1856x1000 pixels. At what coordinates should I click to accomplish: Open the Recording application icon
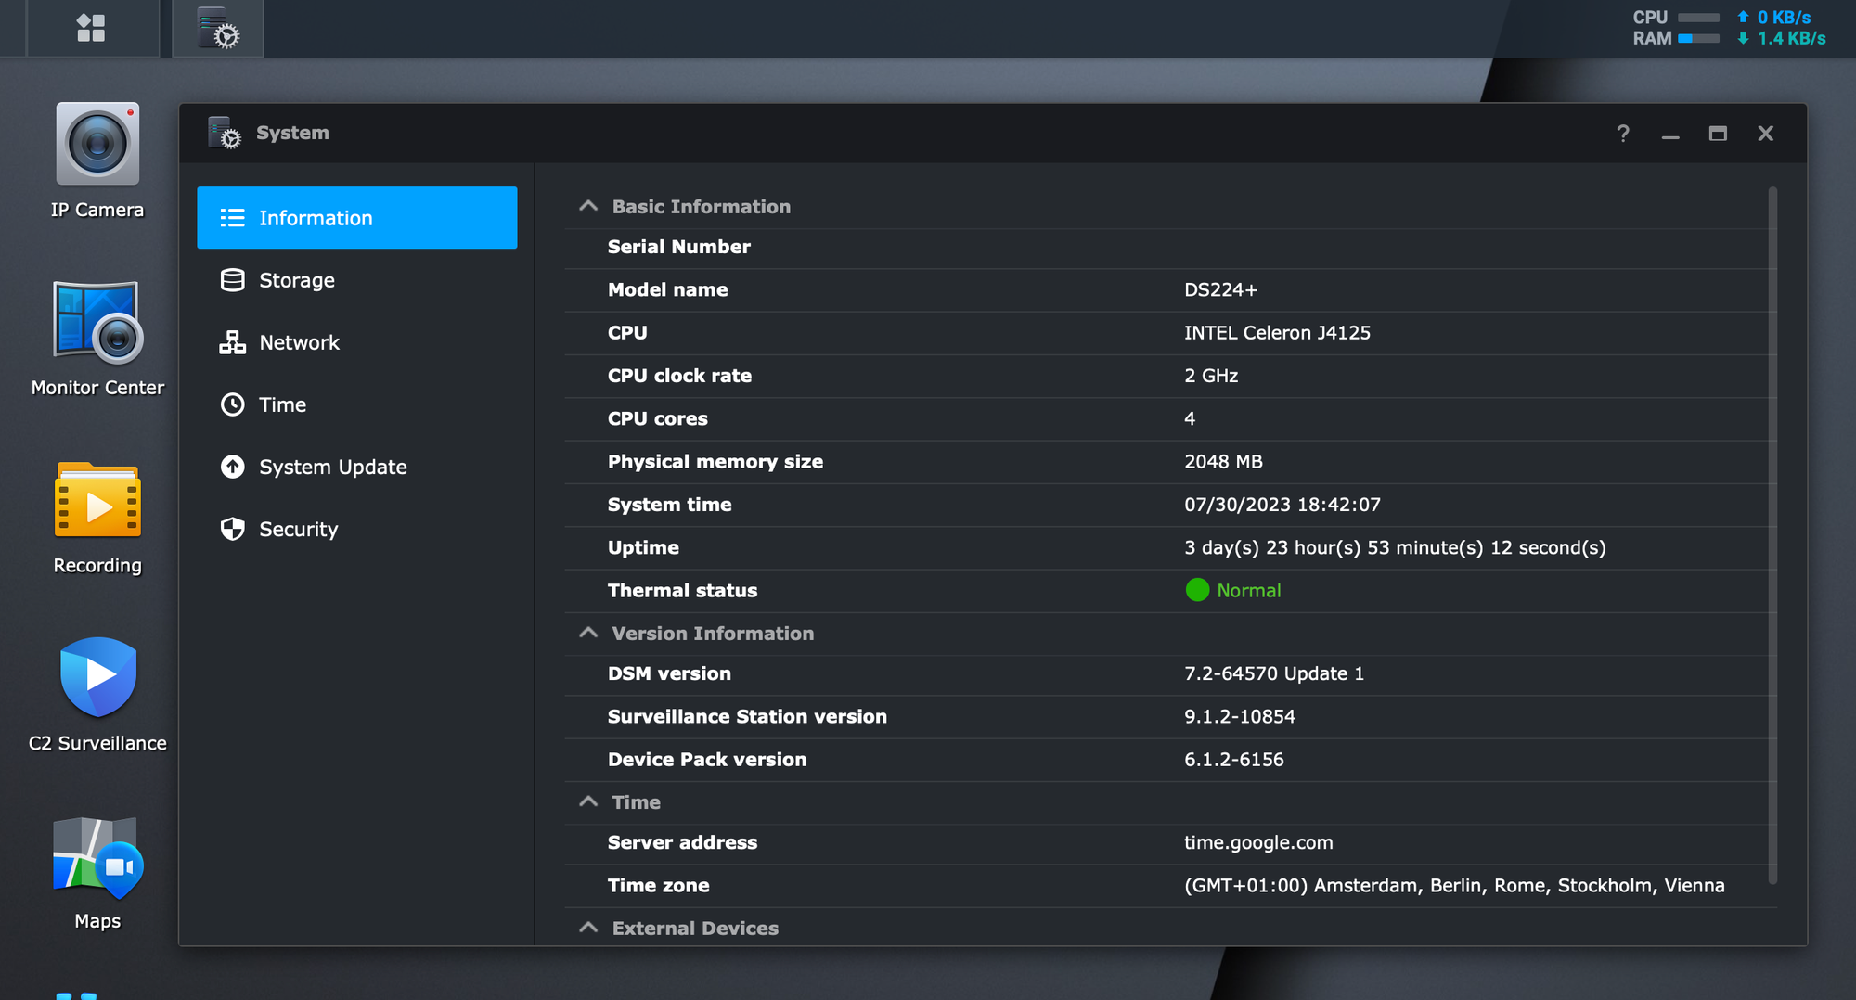click(x=97, y=500)
